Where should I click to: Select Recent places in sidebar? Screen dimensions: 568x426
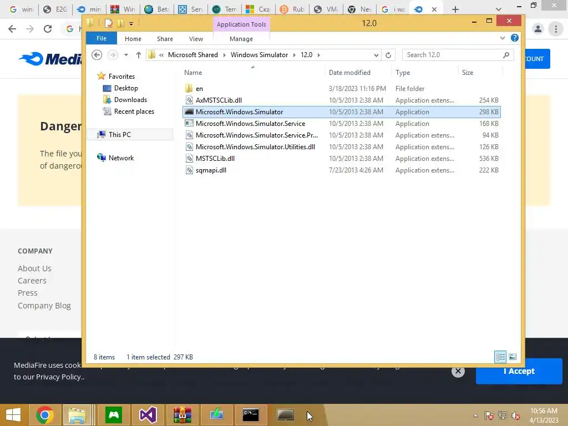134,111
